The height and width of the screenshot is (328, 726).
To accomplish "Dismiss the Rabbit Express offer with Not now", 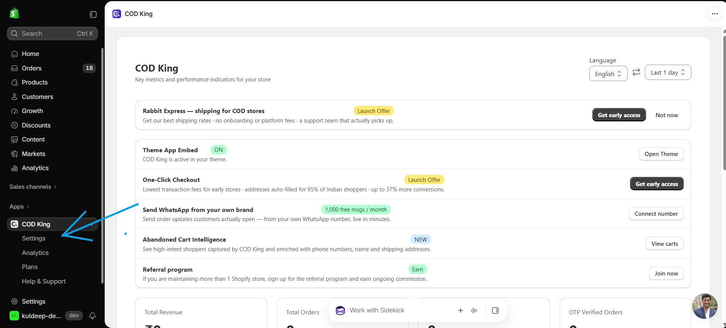I will 667,115.
